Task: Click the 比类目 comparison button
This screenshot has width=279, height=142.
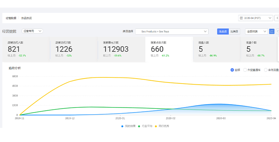Action: pyautogui.click(x=234, y=31)
